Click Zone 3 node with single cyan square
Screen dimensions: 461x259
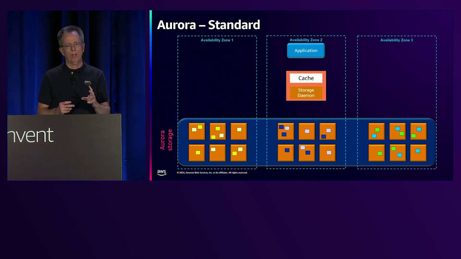pyautogui.click(x=418, y=153)
